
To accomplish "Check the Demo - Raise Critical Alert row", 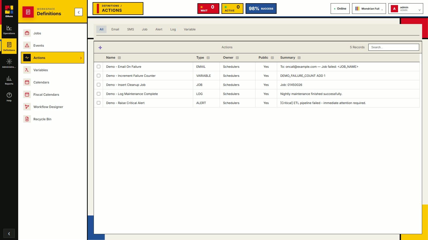I will 98,103.
